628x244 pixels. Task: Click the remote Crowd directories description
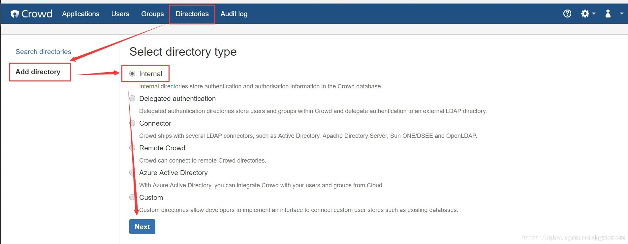(203, 161)
